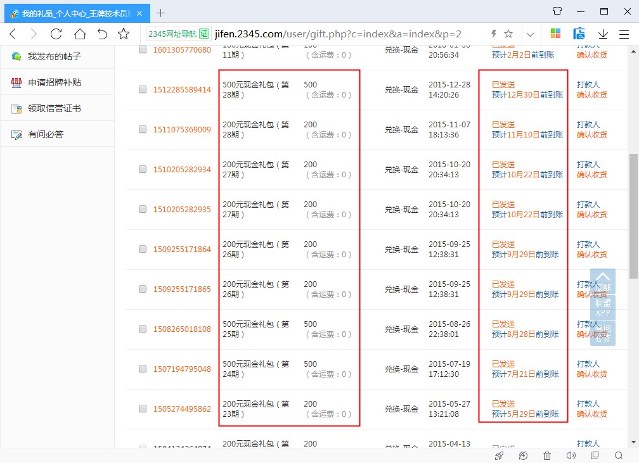Image resolution: width=639 pixels, height=463 pixels.
Task: Click the browser reload button
Action: coord(56,34)
